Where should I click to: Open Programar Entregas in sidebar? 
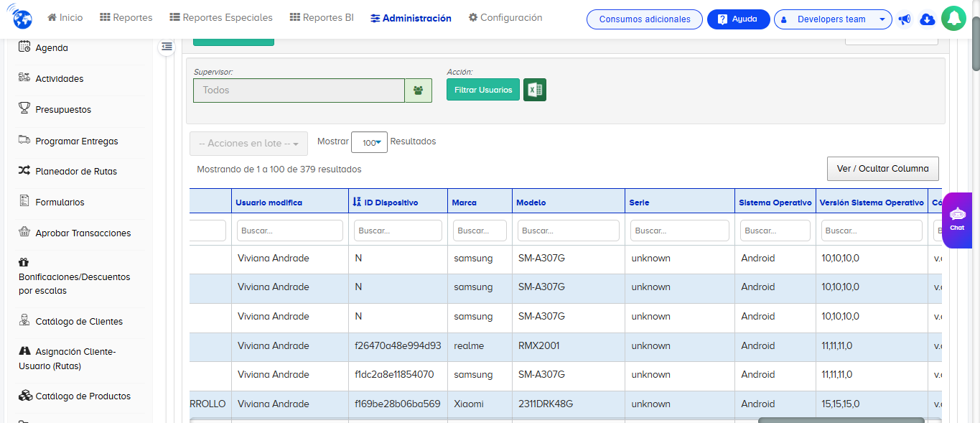coord(77,141)
